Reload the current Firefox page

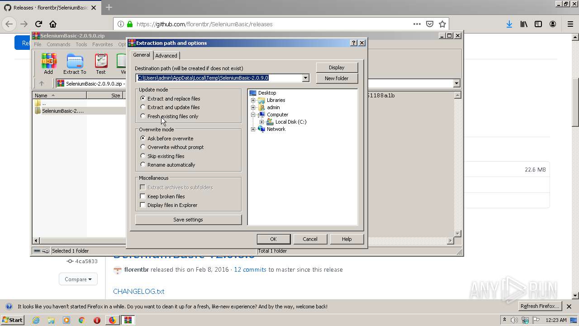coord(38,24)
